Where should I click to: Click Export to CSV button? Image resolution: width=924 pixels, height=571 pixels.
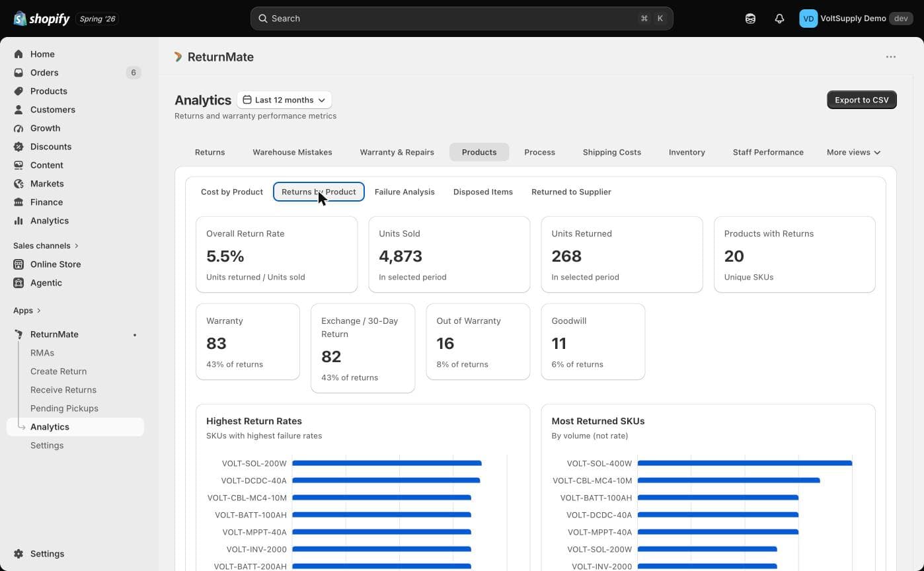(861, 100)
